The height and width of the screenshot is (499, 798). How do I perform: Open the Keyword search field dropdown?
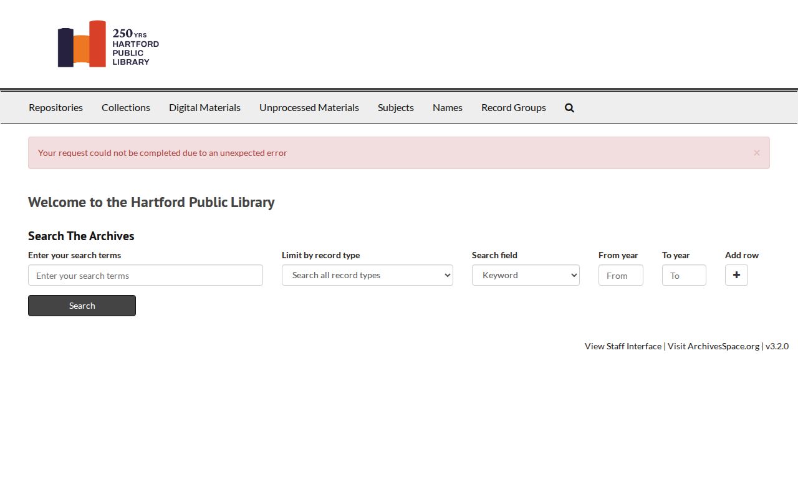click(x=526, y=275)
